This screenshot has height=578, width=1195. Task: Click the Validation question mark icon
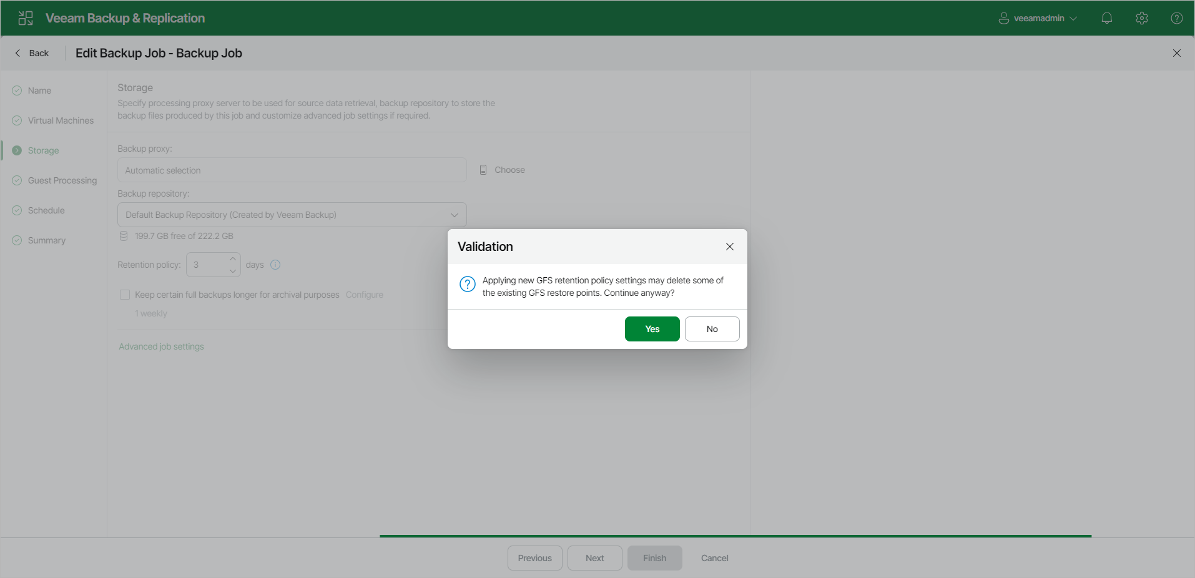[x=468, y=284]
